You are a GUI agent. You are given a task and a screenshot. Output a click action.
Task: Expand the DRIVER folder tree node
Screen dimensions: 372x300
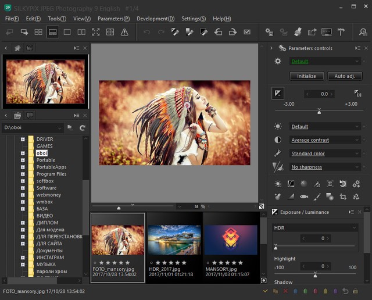click(23, 140)
